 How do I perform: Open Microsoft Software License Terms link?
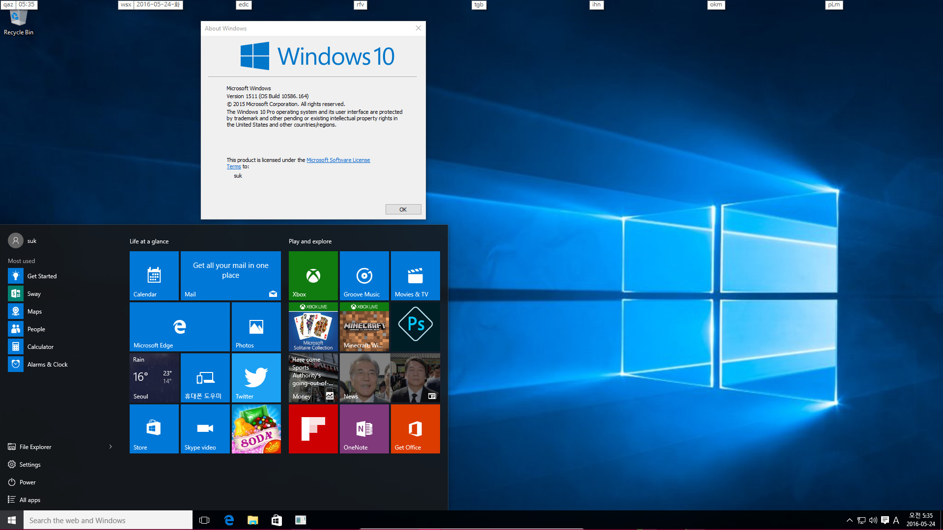(x=338, y=160)
